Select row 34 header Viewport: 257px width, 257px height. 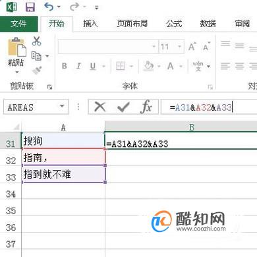click(x=11, y=190)
